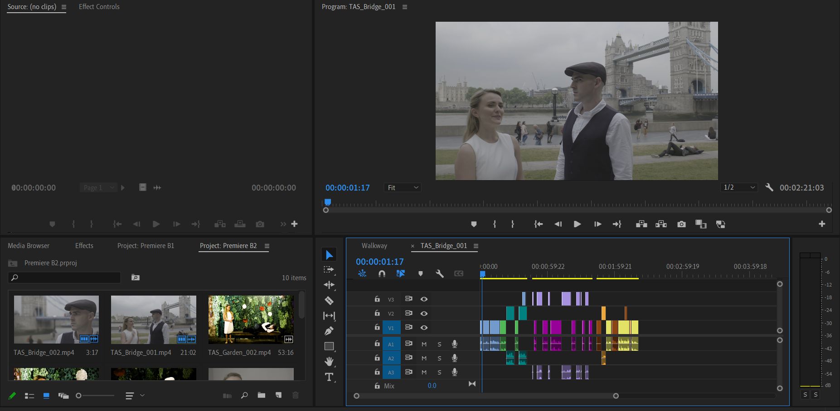Open the Fit zoom level dropdown
The height and width of the screenshot is (411, 840).
tap(403, 187)
